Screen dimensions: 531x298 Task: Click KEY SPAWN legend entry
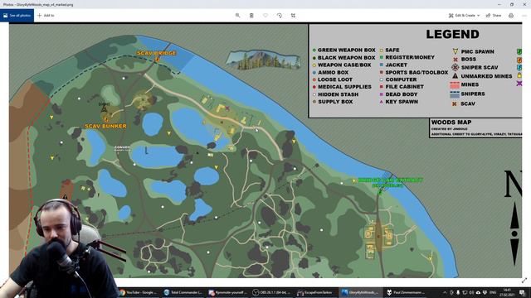[x=399, y=102]
